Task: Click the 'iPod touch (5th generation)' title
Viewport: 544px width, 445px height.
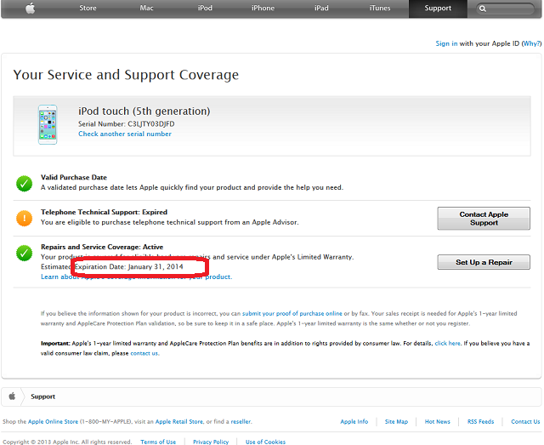Action: click(144, 111)
